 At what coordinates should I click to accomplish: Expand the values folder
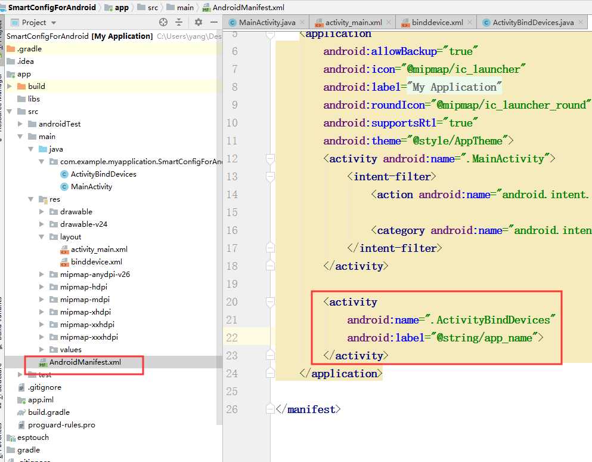point(42,349)
